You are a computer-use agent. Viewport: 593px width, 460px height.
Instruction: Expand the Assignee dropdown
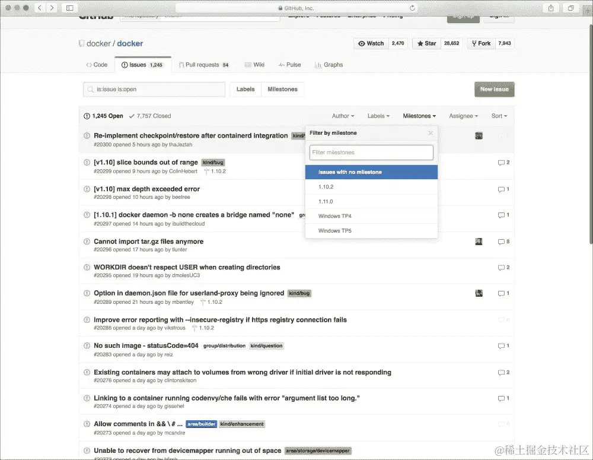[x=463, y=116]
